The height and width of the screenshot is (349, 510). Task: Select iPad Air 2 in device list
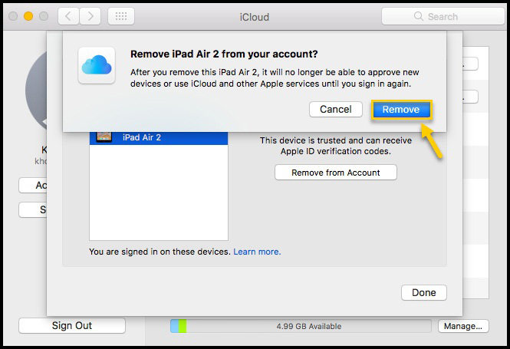point(159,137)
